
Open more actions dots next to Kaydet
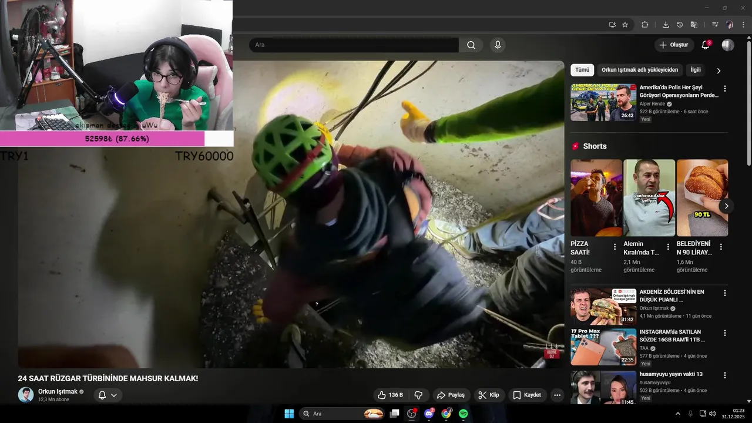tap(558, 395)
